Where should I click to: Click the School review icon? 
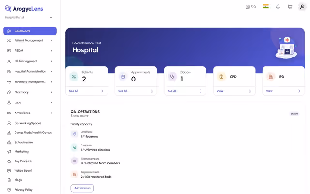coord(9,142)
